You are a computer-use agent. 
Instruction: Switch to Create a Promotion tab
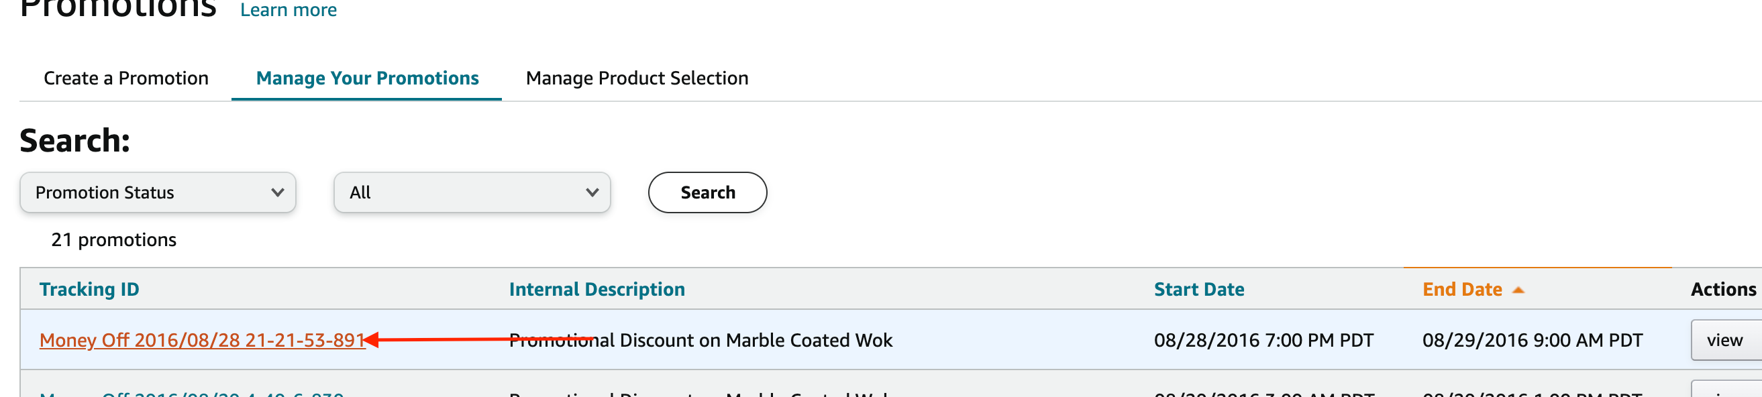[126, 78]
